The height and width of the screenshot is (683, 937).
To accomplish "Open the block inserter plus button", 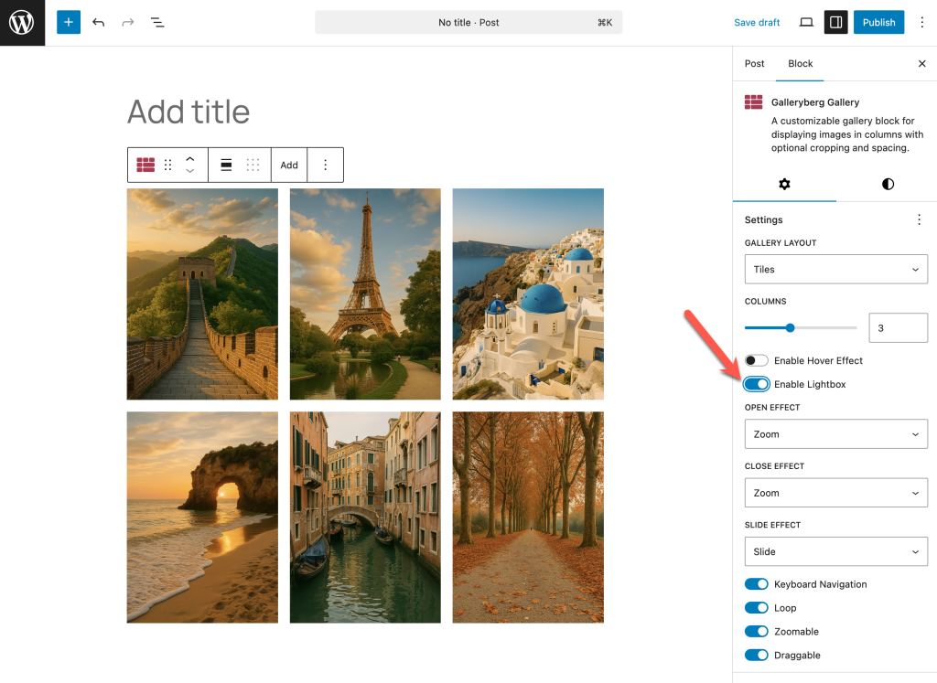I will pos(69,22).
